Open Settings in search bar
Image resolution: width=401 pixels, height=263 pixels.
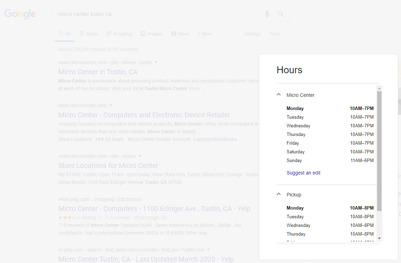(x=252, y=34)
